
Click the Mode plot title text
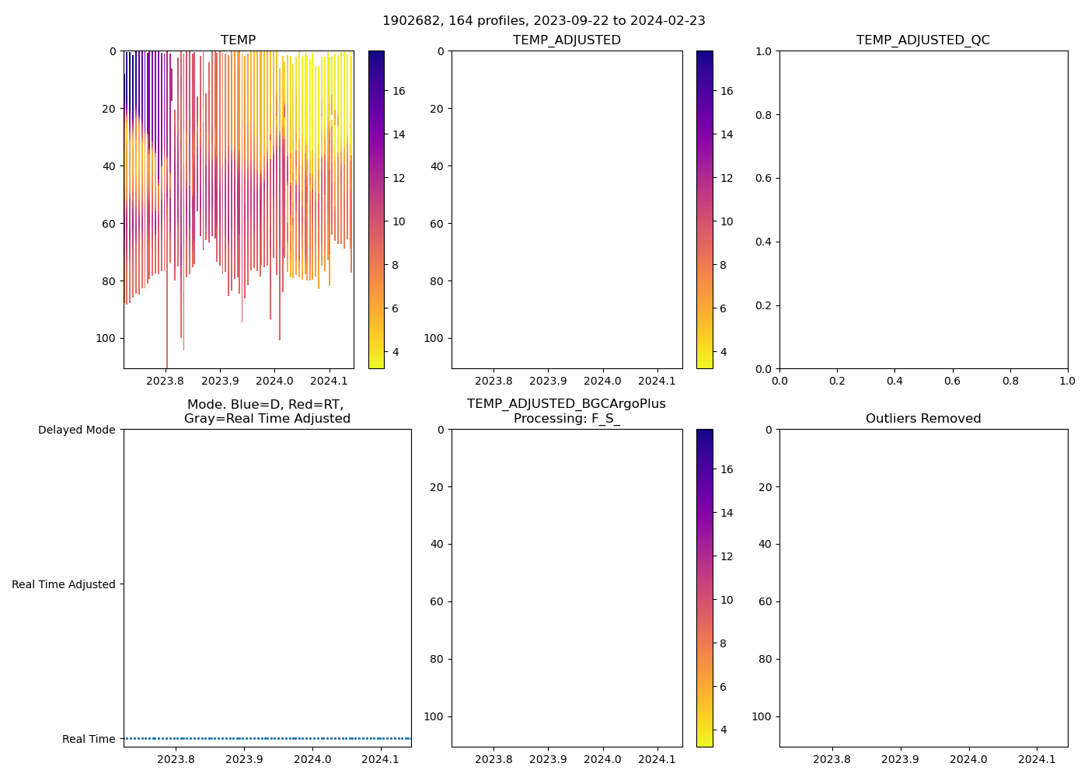point(267,412)
